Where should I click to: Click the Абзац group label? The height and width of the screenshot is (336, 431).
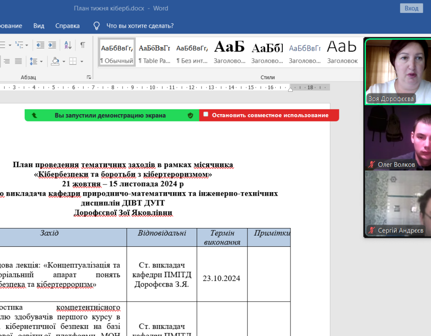(x=28, y=77)
